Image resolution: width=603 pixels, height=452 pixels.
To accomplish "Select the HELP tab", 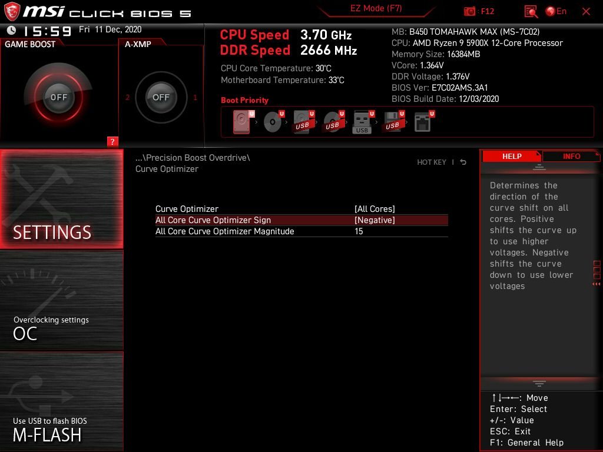I will click(512, 156).
